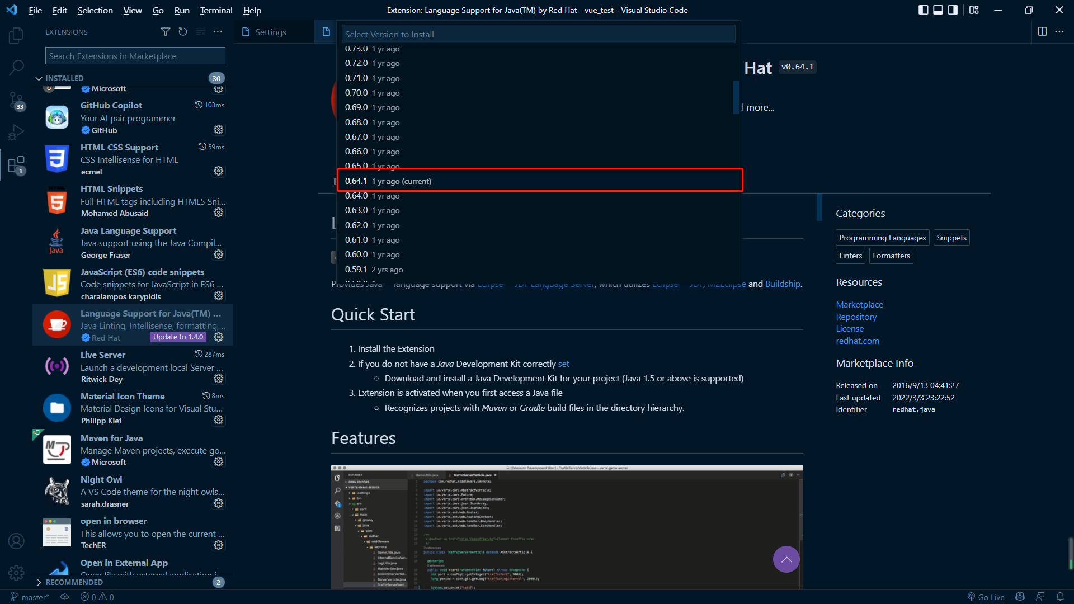Open manage gear for JavaScript (ES6) code snippets
This screenshot has height=604, width=1074.
tap(219, 296)
